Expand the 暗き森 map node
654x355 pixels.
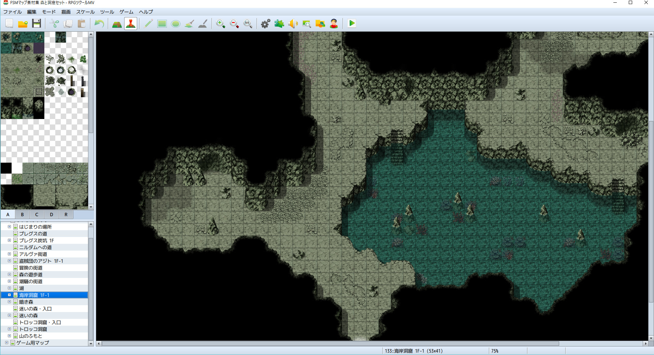click(10, 302)
